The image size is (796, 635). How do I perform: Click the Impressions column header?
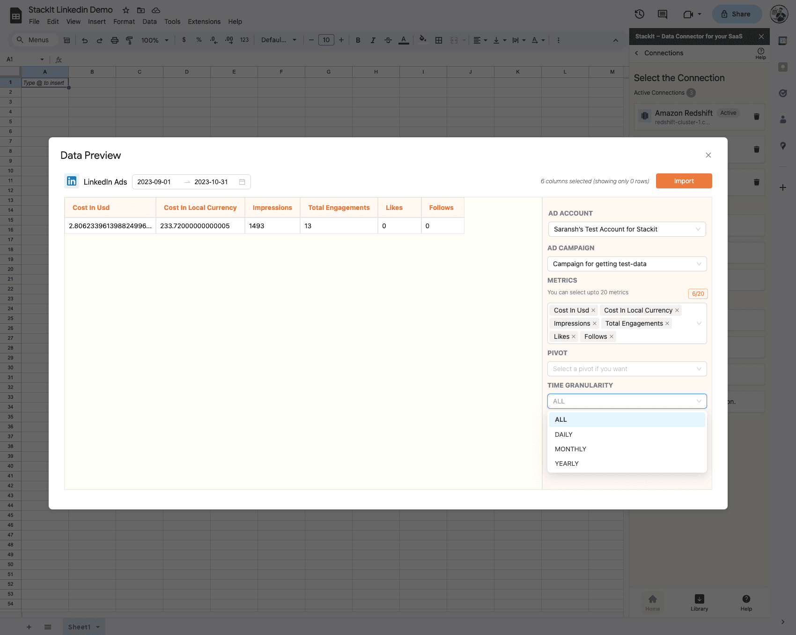point(273,208)
